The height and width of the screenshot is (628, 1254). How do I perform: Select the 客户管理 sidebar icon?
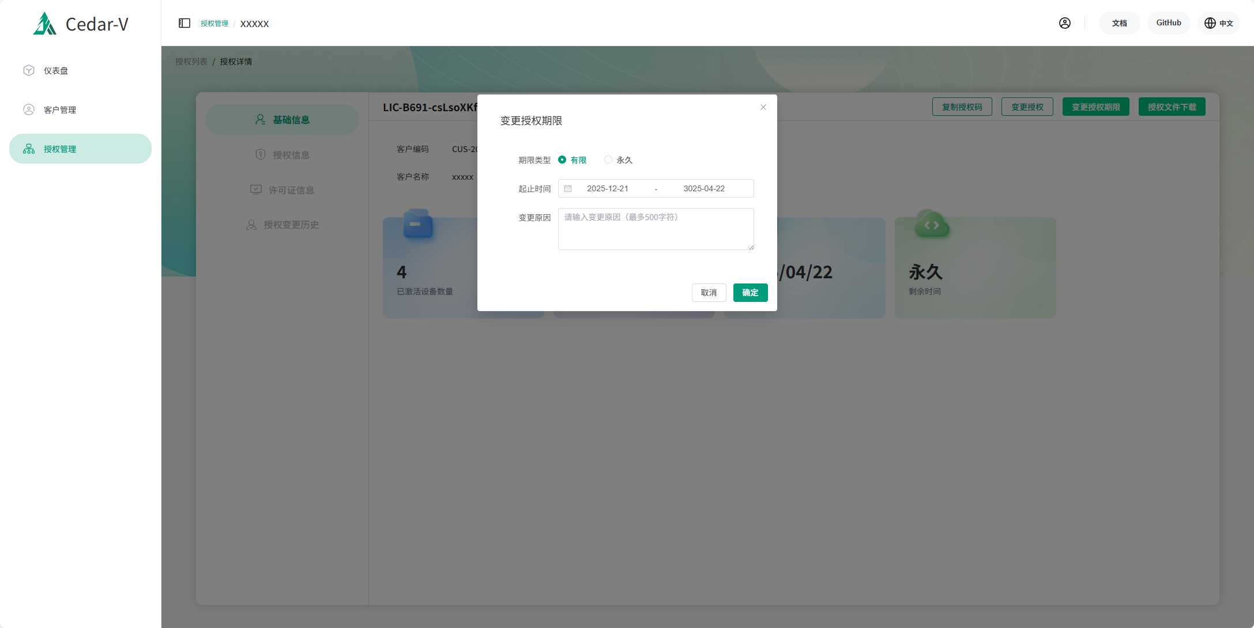tap(29, 109)
